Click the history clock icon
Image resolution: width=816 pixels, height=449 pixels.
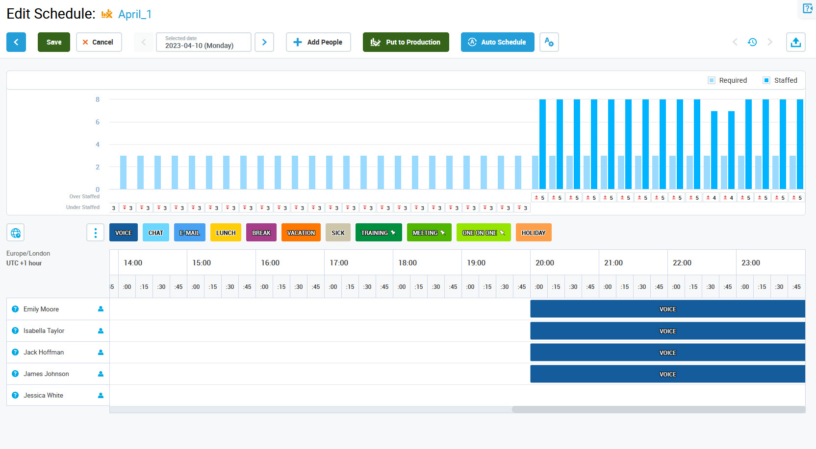752,42
